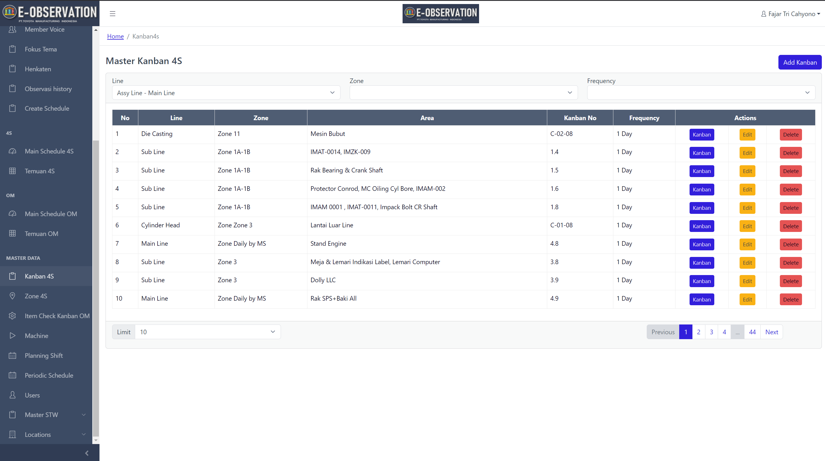The height and width of the screenshot is (461, 825).
Task: Click the sidebar scrollbar thumb
Action: point(96,288)
